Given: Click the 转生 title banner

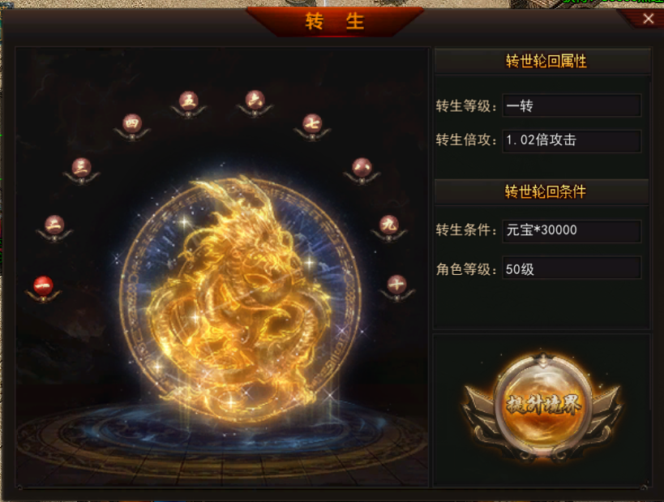Looking at the screenshot, I should 335,21.
